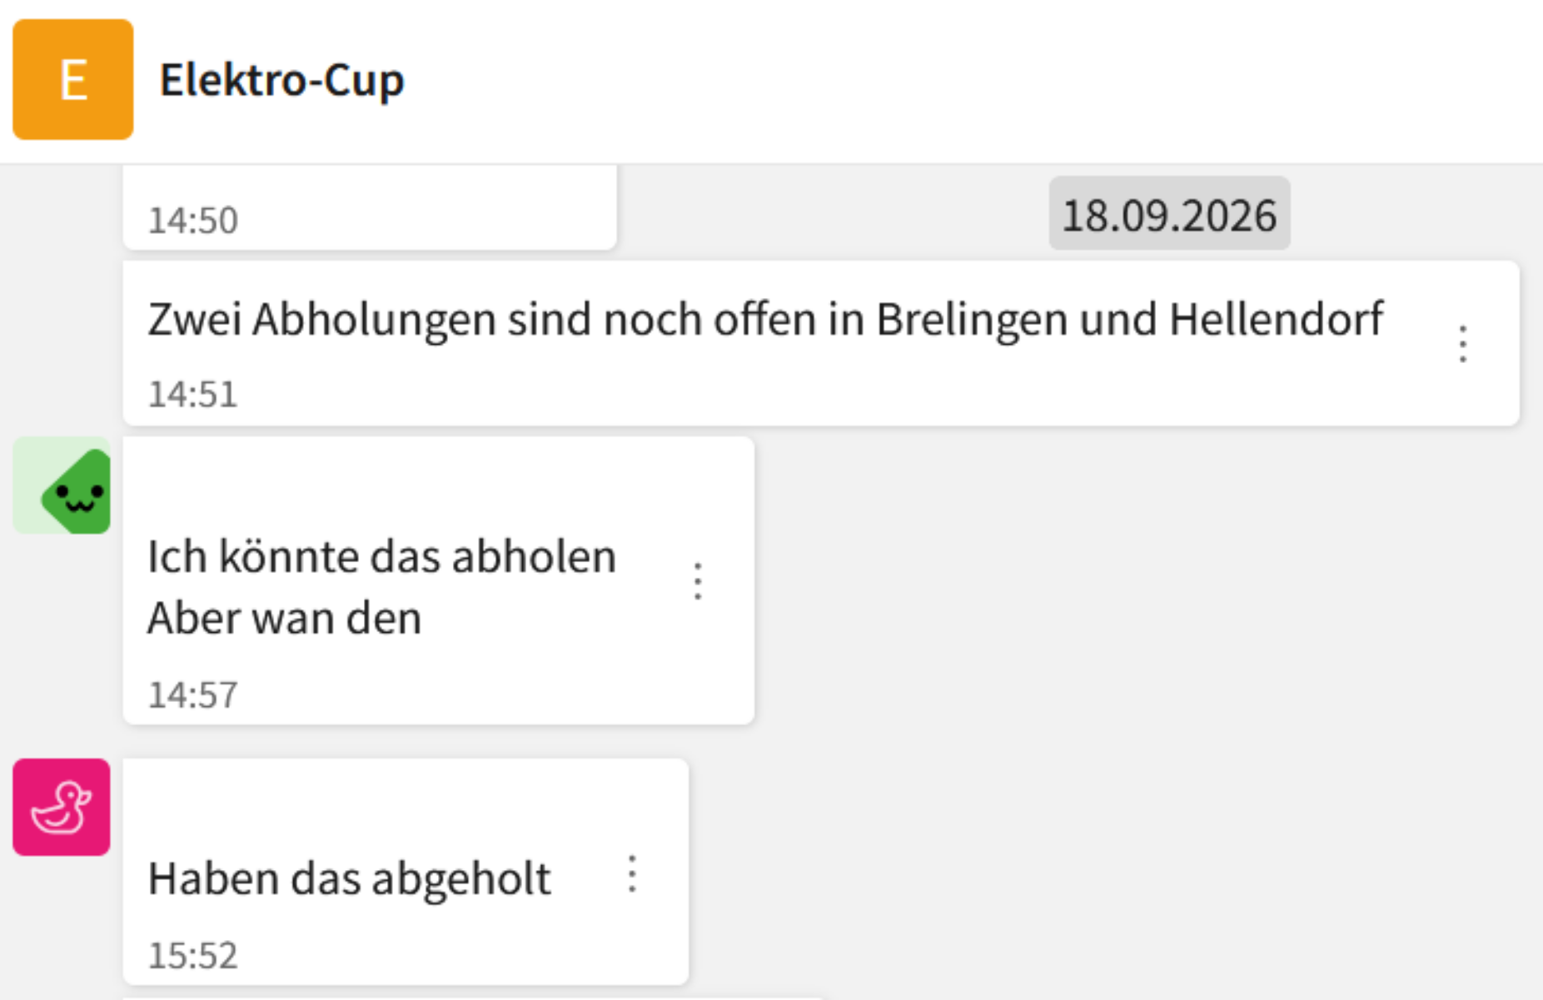Open options for 'Ich könnte das abholen' message
Viewport: 1543px width, 1000px height.
point(698,580)
